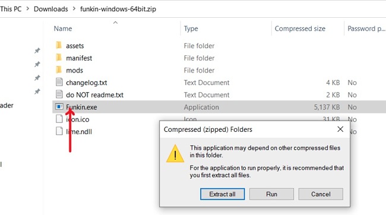Image resolution: width=386 pixels, height=215 pixels.
Task: Select the Funkin.exe application icon
Action: pos(59,107)
